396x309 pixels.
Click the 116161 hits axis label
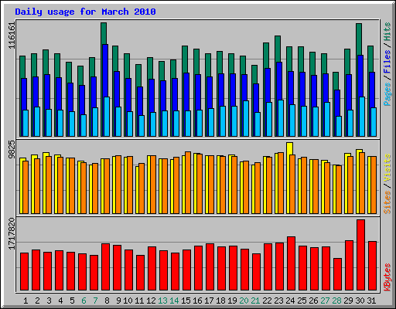click(12, 36)
